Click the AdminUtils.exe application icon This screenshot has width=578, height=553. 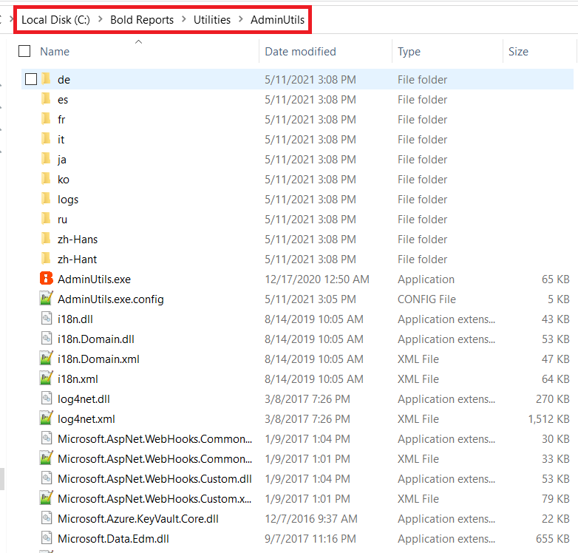coord(47,278)
